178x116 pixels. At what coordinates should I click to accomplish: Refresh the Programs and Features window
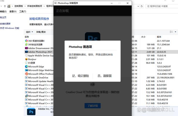[142, 6]
